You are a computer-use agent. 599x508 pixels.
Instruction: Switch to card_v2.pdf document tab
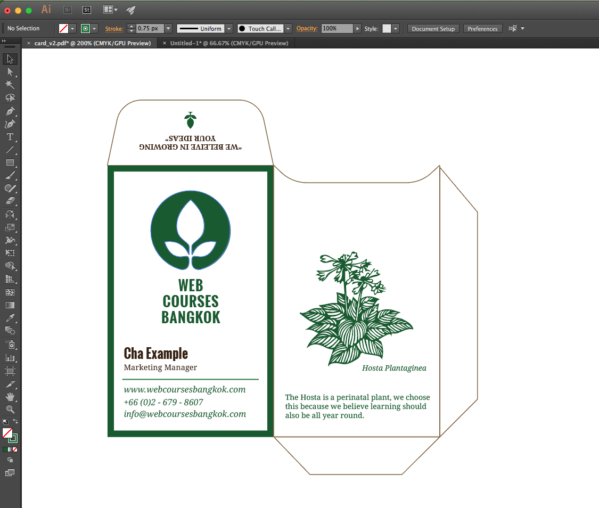[x=93, y=43]
